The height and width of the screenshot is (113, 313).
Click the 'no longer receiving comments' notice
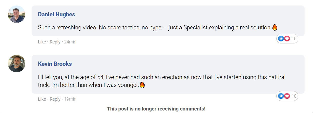coord(156,109)
